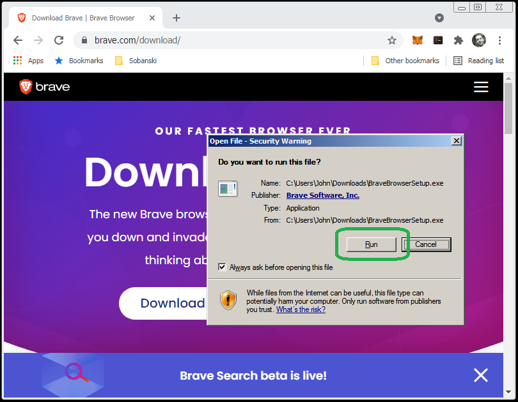Click the Type value 'Application' in the dialog

302,208
